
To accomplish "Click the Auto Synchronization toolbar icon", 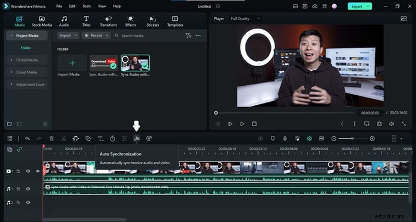I will (x=137, y=138).
